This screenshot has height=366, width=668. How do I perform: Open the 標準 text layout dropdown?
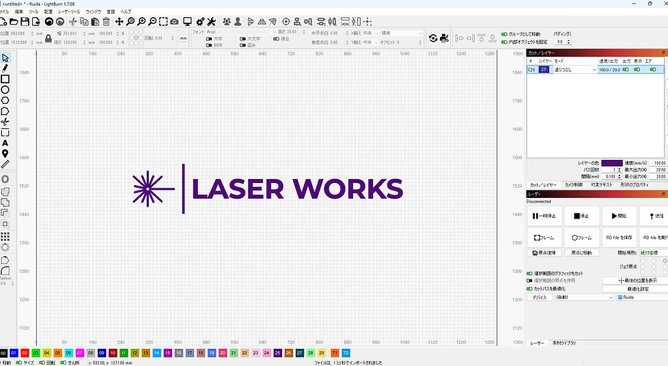coord(402,33)
